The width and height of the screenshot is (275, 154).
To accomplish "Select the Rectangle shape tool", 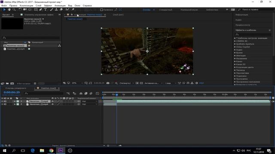I will click(36, 9).
